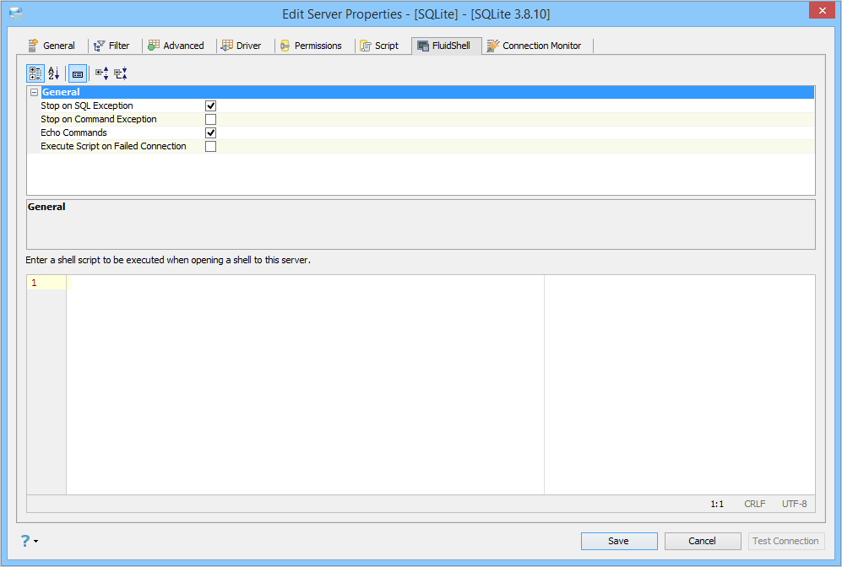The width and height of the screenshot is (842, 567).
Task: Click the Connection Monitor tab icon
Action: coord(493,46)
